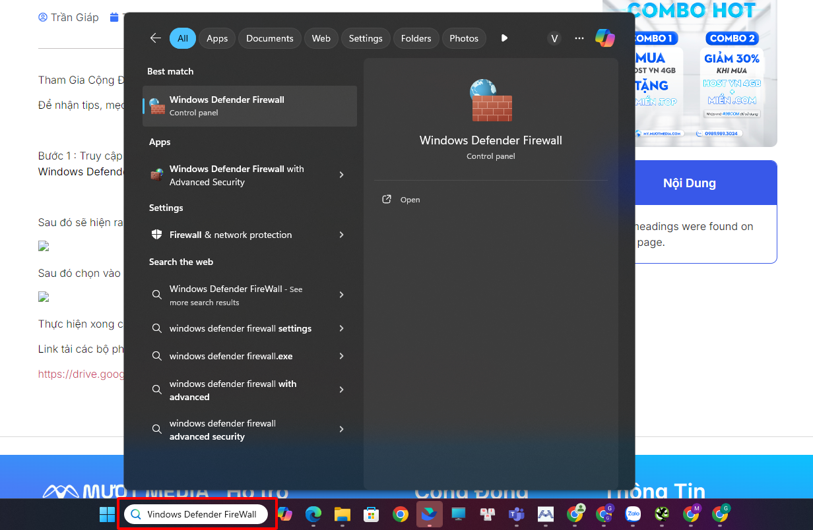813x530 pixels.
Task: Open Copilot from the search panel header
Action: point(604,38)
